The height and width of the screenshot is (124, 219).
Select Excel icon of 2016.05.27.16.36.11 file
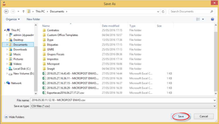click(x=44, y=78)
